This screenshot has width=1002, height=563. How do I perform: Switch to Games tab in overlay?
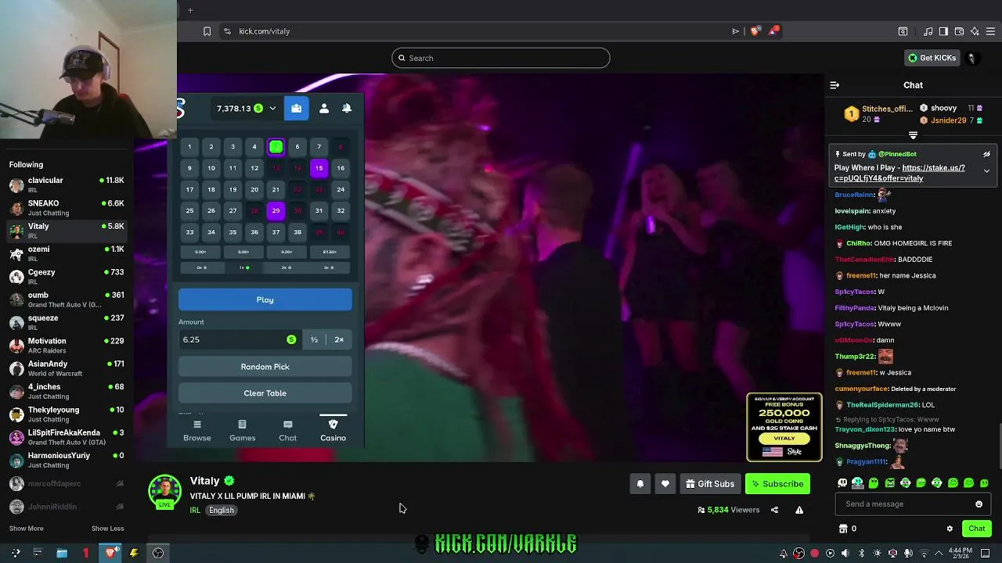[x=243, y=431]
